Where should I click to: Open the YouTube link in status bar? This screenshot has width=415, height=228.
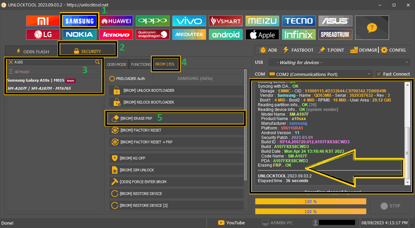pos(232,223)
